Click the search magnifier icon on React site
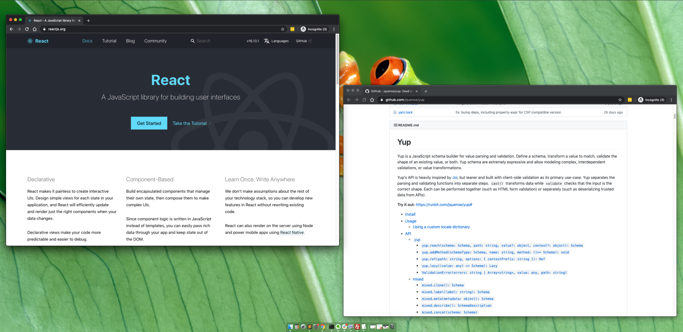The image size is (683, 332). pos(193,41)
